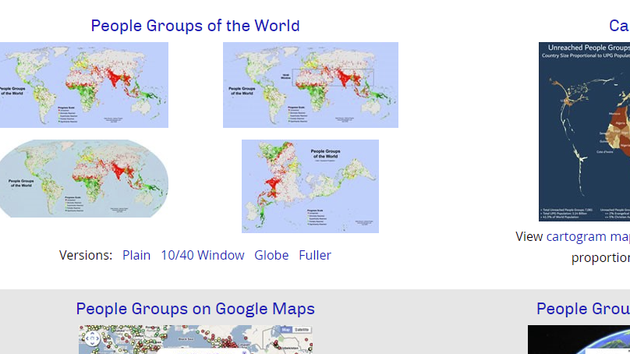Screen dimensions: 630x354
Task: Open the People Groups of the World heading link
Action: [195, 26]
